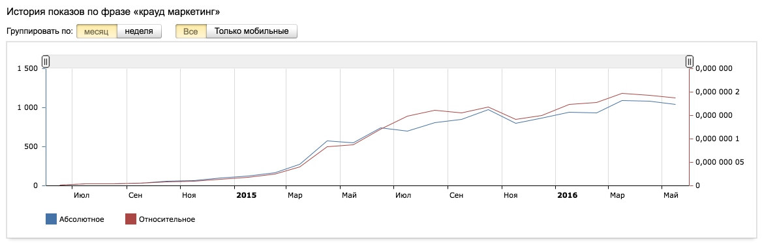762x244 pixels.
Task: Click blue Абсолютное legend swatch
Action: pyautogui.click(x=51, y=219)
